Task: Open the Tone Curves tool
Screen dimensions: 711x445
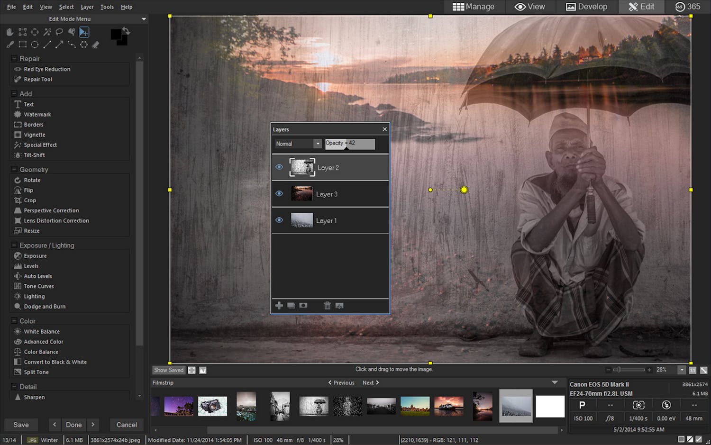Action: pos(39,286)
